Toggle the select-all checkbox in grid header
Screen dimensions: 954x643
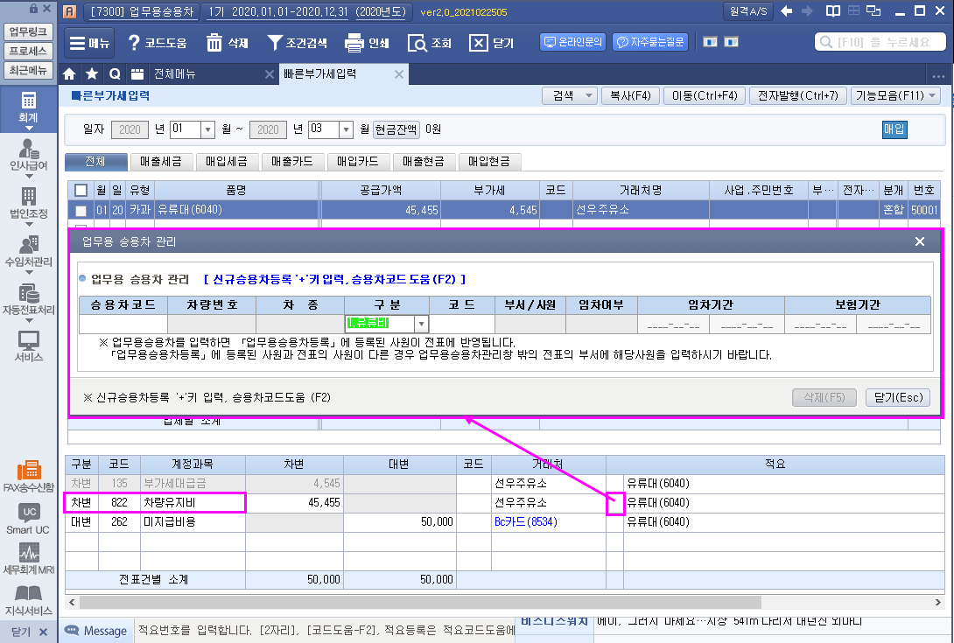[x=81, y=190]
